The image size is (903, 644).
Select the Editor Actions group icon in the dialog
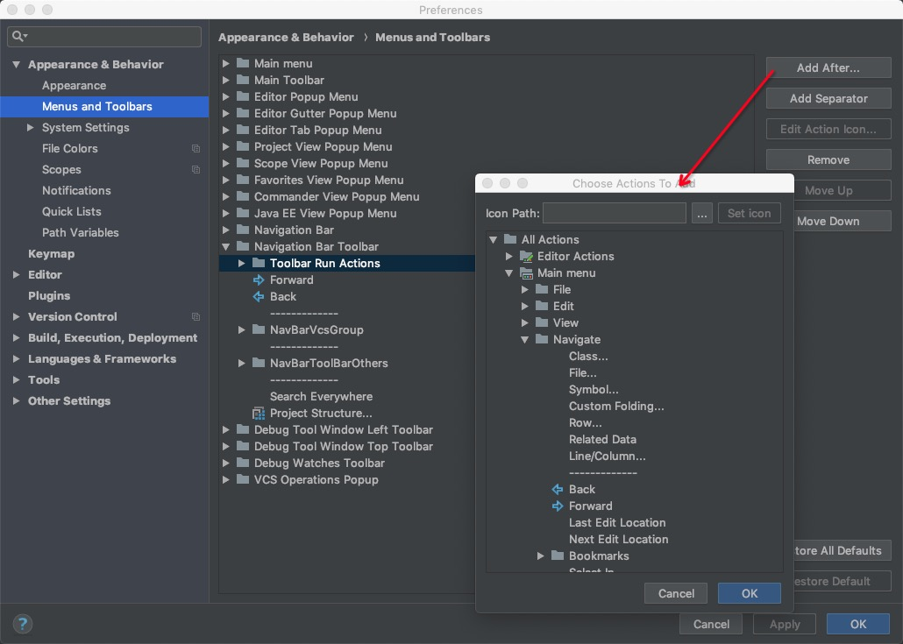(528, 256)
